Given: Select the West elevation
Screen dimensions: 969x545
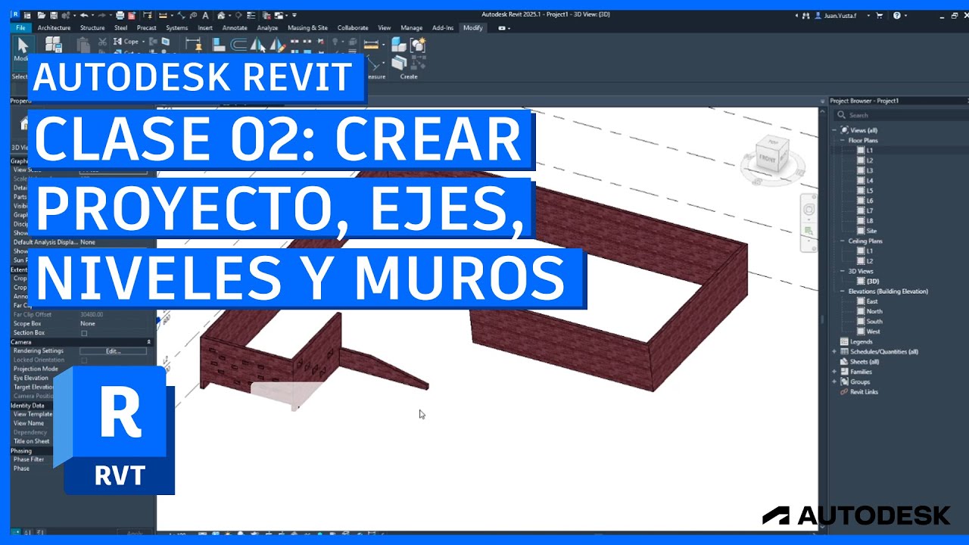Looking at the screenshot, I should [x=873, y=331].
